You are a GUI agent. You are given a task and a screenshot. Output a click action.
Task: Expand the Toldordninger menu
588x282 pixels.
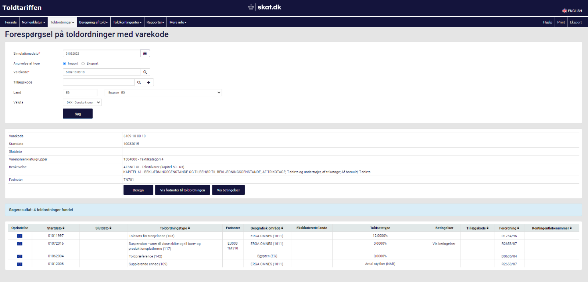tap(62, 22)
